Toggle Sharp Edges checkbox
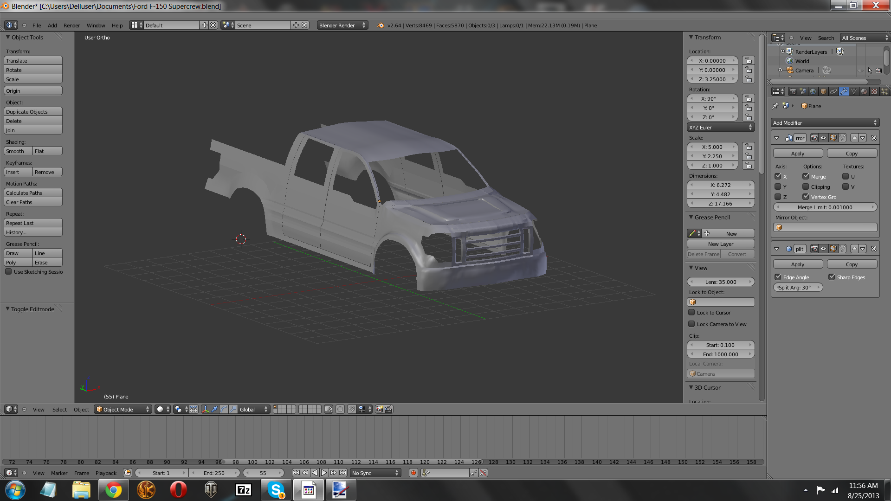The width and height of the screenshot is (891, 501). 832,277
